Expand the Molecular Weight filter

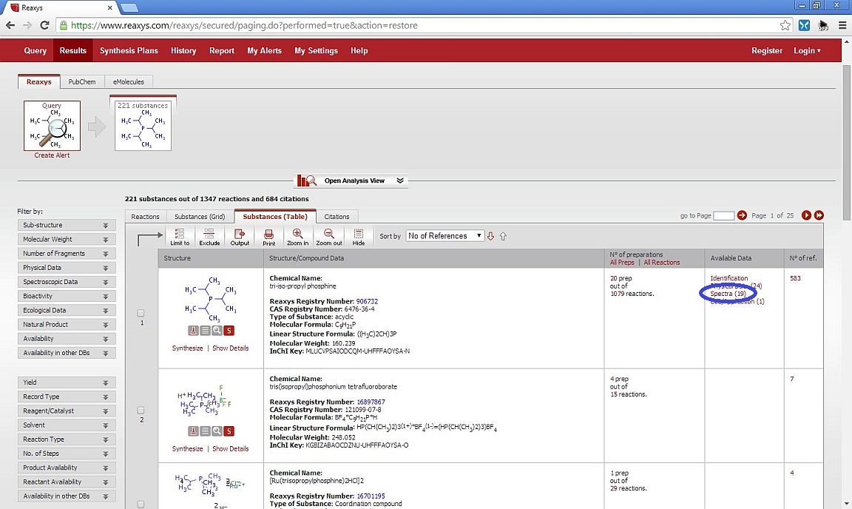point(67,239)
